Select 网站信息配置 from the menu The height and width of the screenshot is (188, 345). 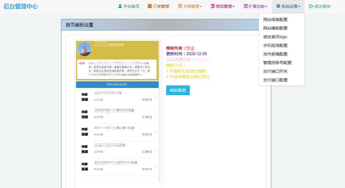[275, 20]
